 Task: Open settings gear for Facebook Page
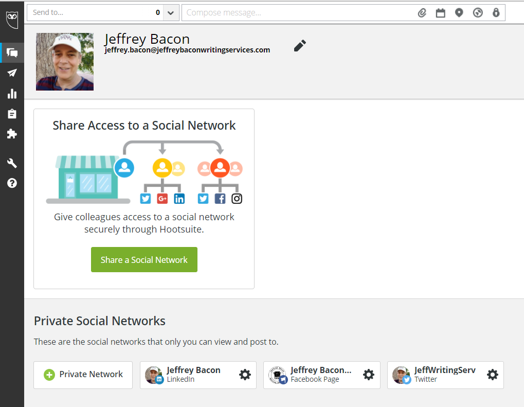pyautogui.click(x=369, y=375)
